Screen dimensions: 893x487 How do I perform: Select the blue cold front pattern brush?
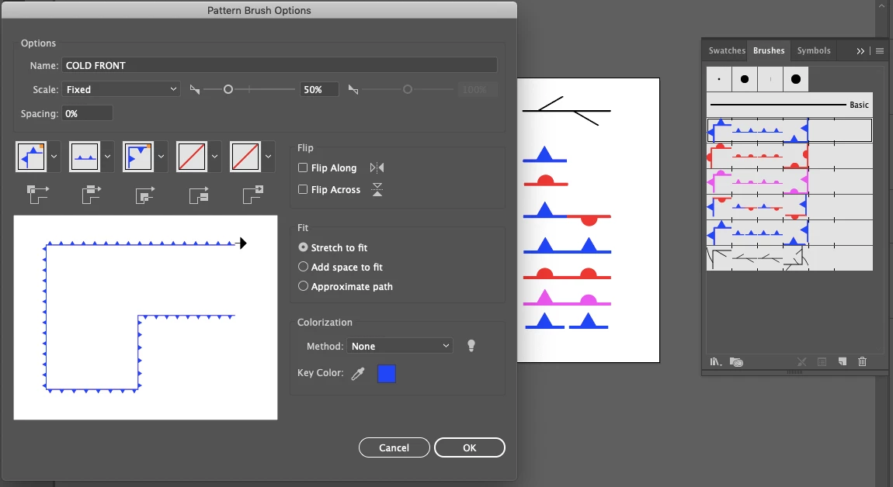coord(790,130)
